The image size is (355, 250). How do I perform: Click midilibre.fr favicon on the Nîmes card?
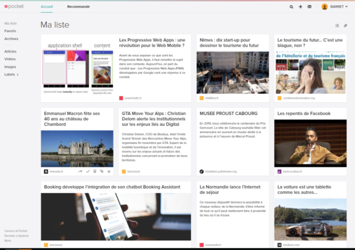tap(201, 98)
